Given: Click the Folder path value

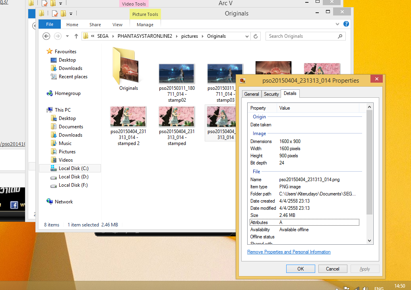Looking at the screenshot, I should point(317,194).
